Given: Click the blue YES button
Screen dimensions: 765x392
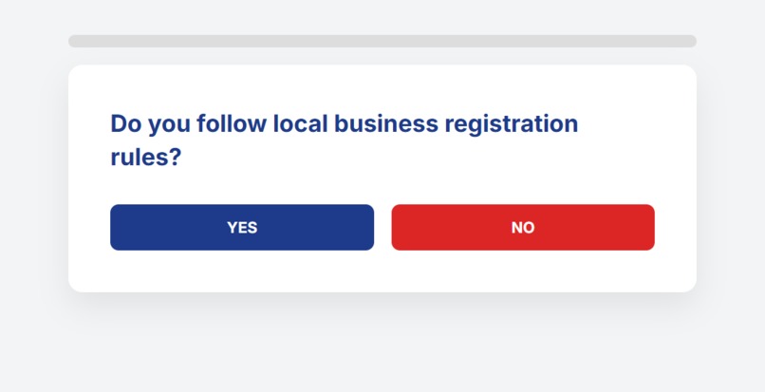Looking at the screenshot, I should 242,228.
